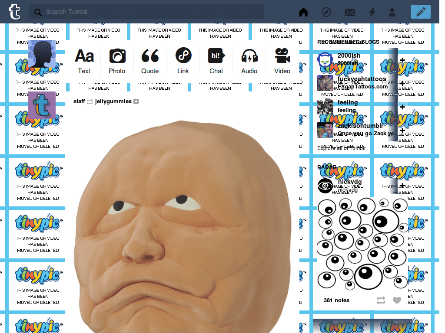This screenshot has height=333, width=445.
Task: Create a new Audio post
Action: (x=249, y=61)
